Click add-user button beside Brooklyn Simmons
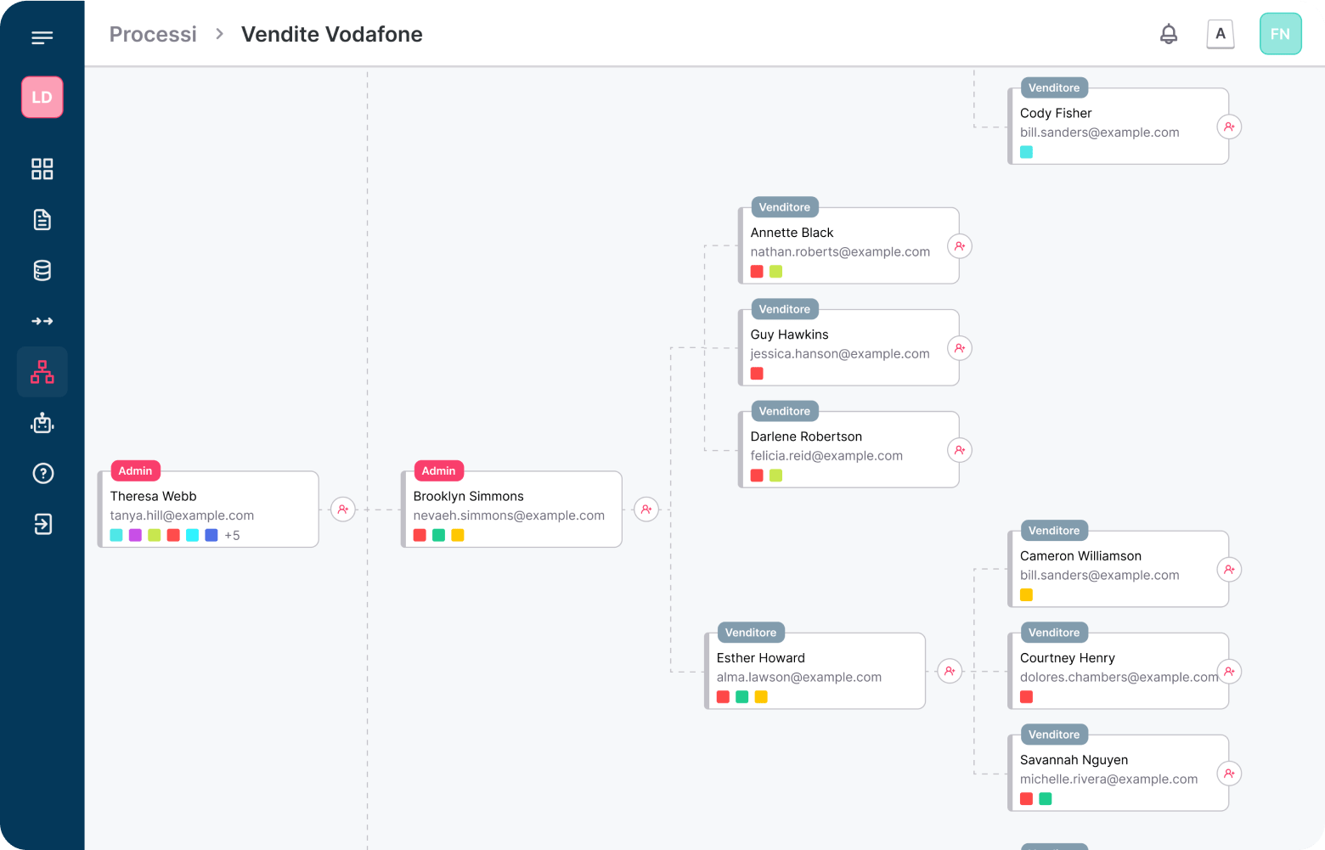This screenshot has width=1325, height=850. (646, 509)
